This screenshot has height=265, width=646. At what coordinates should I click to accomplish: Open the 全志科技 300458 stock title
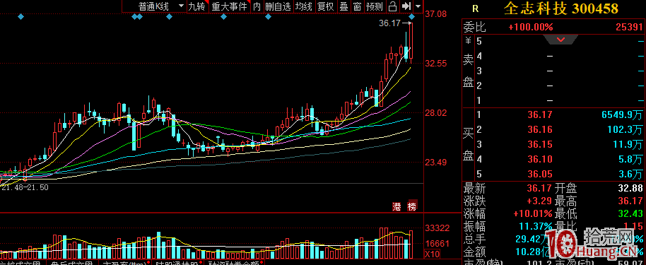tap(561, 8)
